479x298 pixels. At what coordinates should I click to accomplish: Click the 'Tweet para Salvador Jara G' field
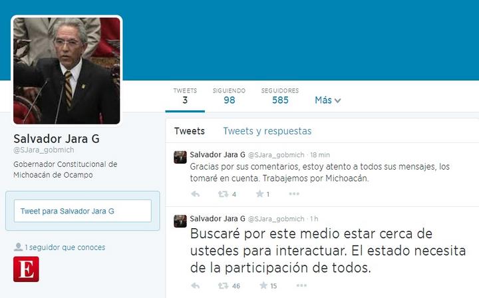click(x=82, y=211)
